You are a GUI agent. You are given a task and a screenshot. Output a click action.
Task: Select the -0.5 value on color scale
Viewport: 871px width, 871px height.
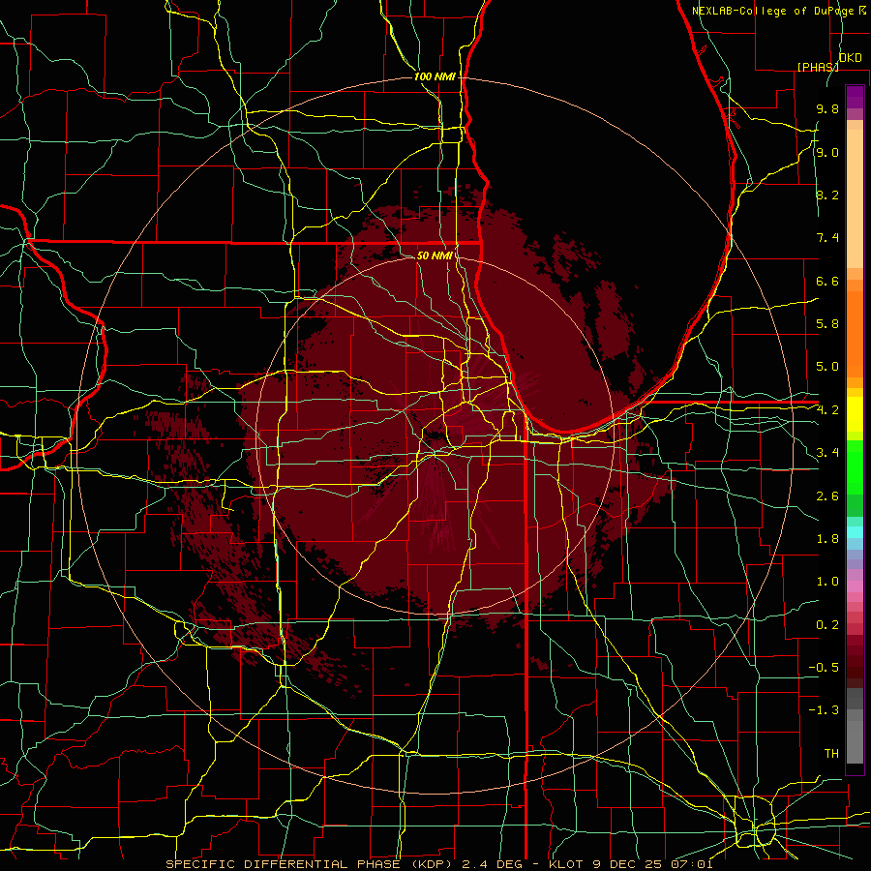[x=824, y=668]
